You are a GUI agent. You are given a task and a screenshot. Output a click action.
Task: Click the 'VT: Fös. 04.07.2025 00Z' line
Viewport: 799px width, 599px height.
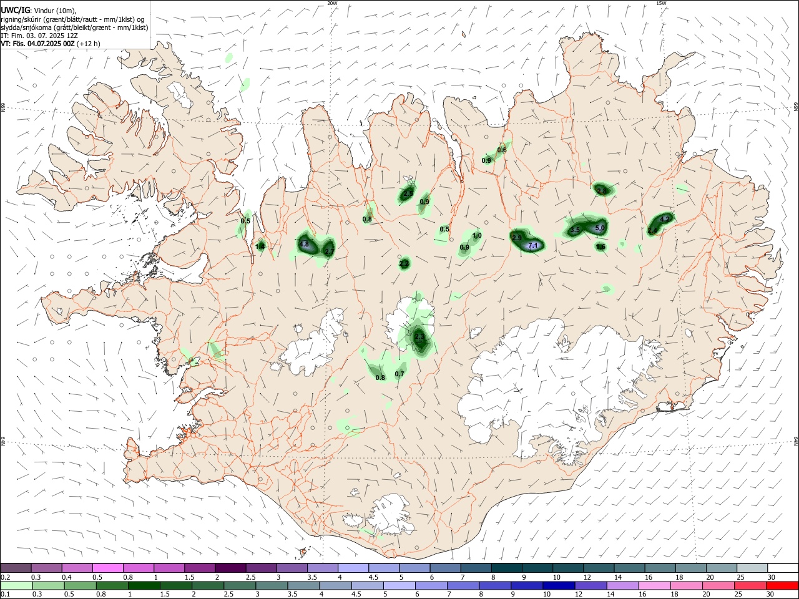[x=38, y=44]
